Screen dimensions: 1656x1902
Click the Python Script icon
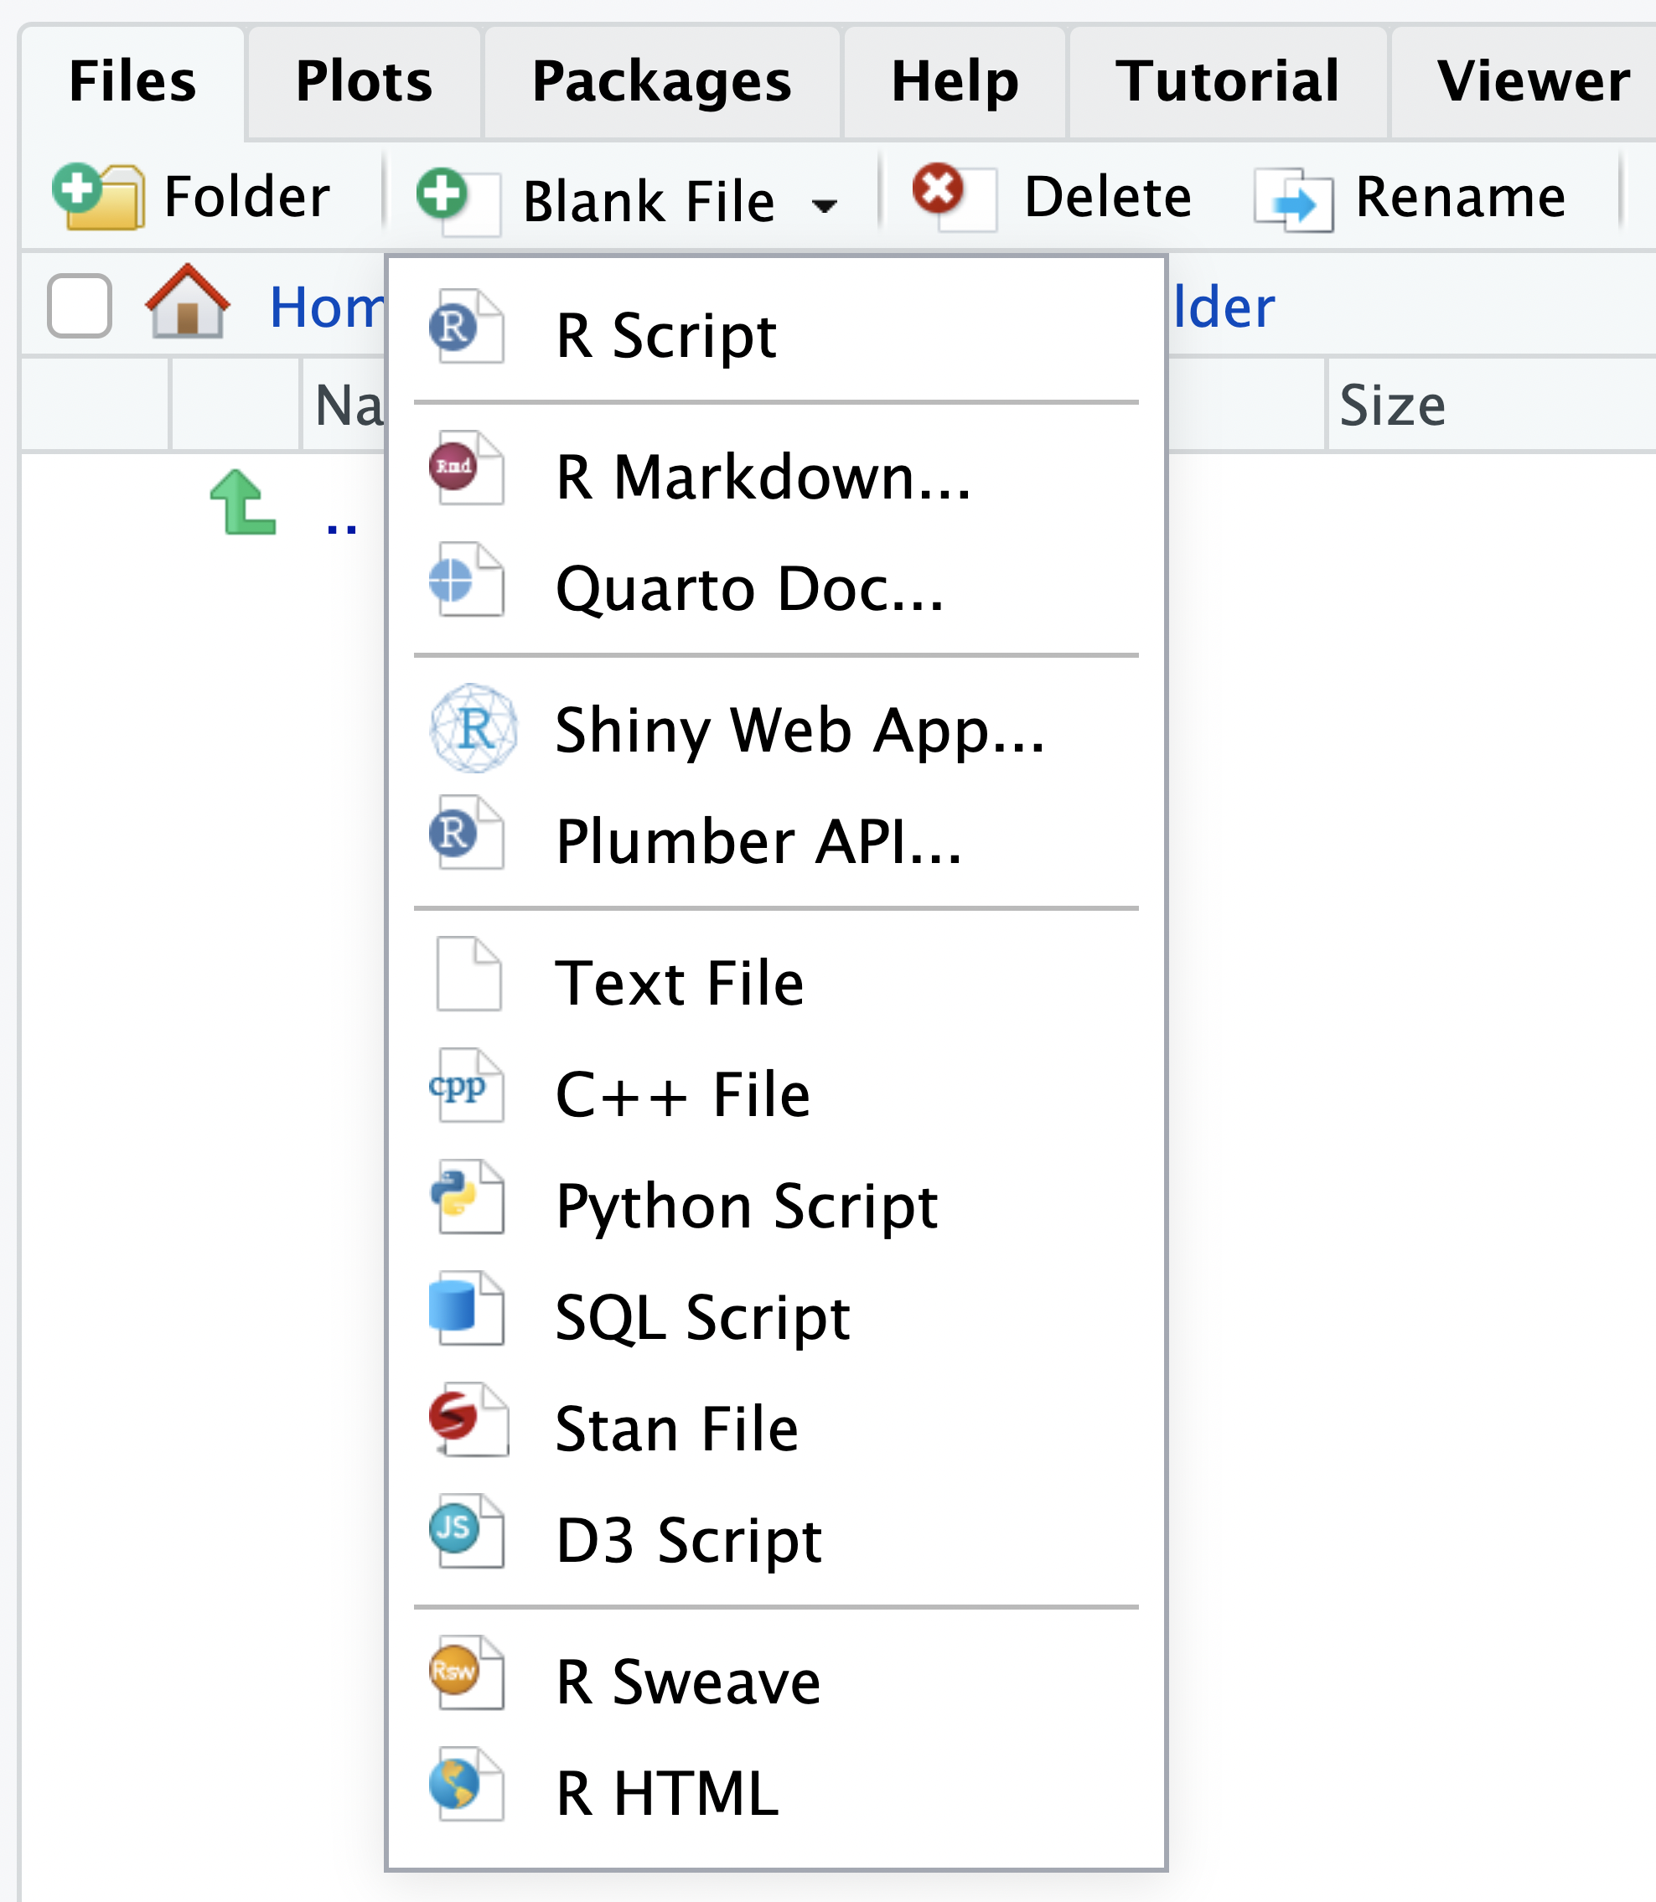coord(467,1198)
